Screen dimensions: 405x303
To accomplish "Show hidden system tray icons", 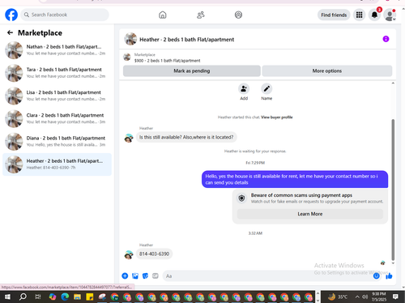I will (357, 297).
